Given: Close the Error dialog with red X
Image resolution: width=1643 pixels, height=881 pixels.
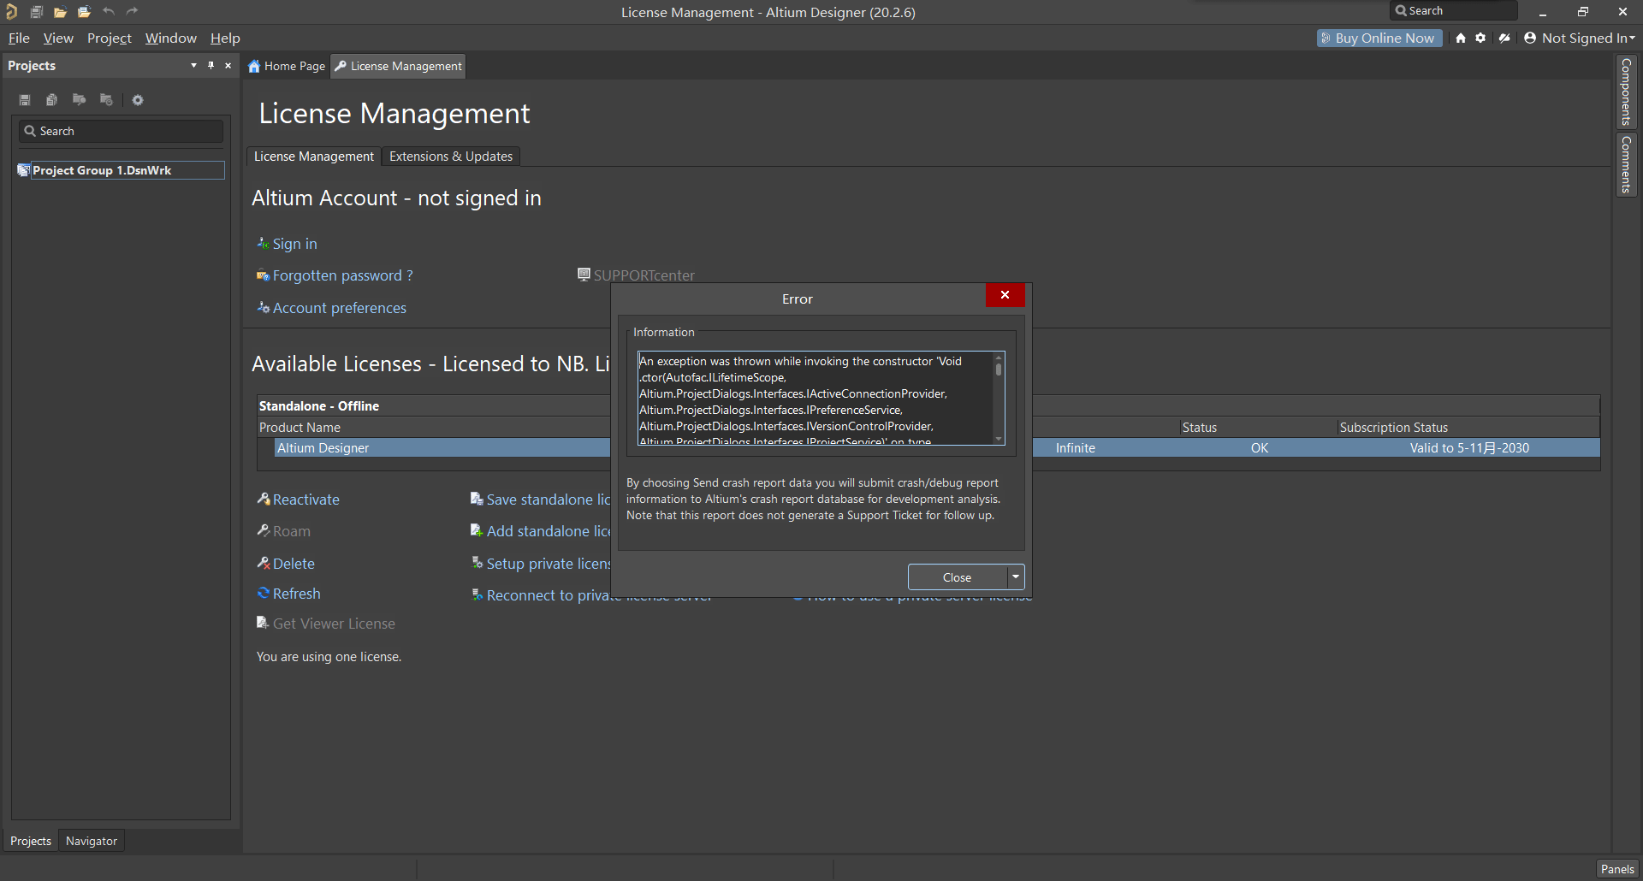Looking at the screenshot, I should click(x=1005, y=295).
